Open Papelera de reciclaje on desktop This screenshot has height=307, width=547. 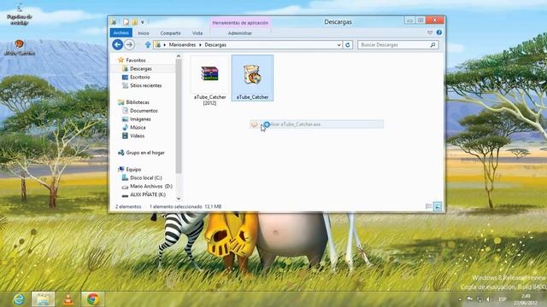19,14
